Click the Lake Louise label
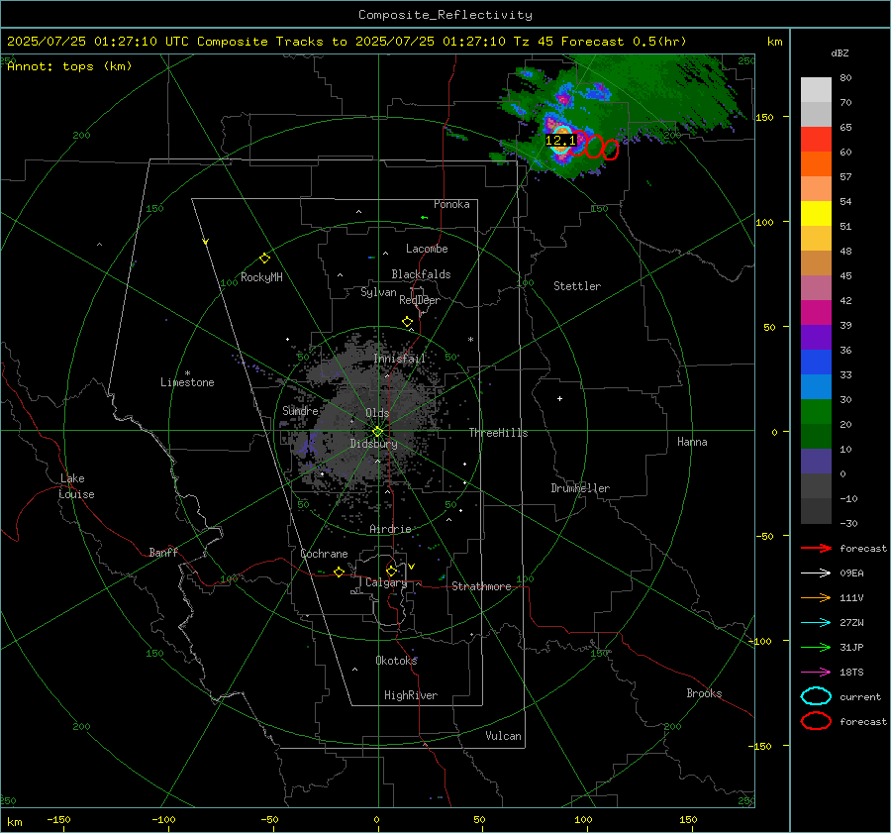891x833 pixels. [x=76, y=486]
